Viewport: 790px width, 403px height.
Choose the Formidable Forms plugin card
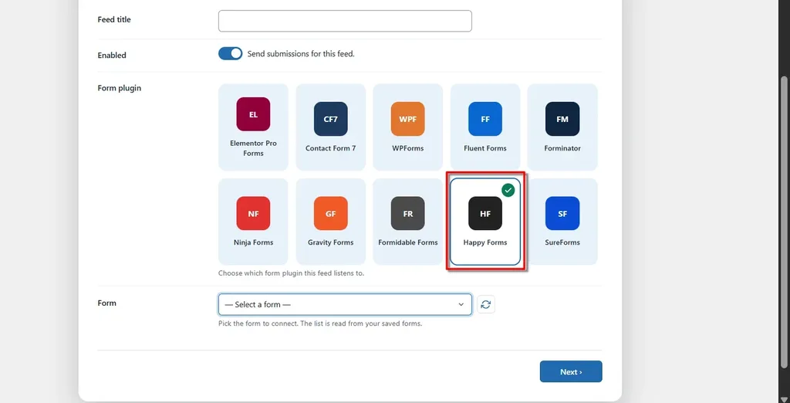pos(407,222)
